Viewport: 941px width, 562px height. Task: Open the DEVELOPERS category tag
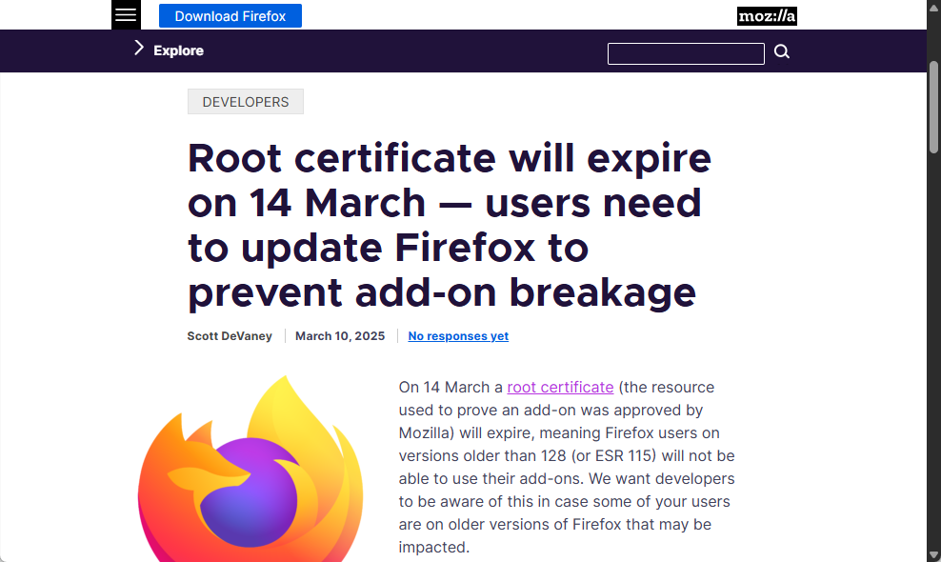click(x=245, y=101)
